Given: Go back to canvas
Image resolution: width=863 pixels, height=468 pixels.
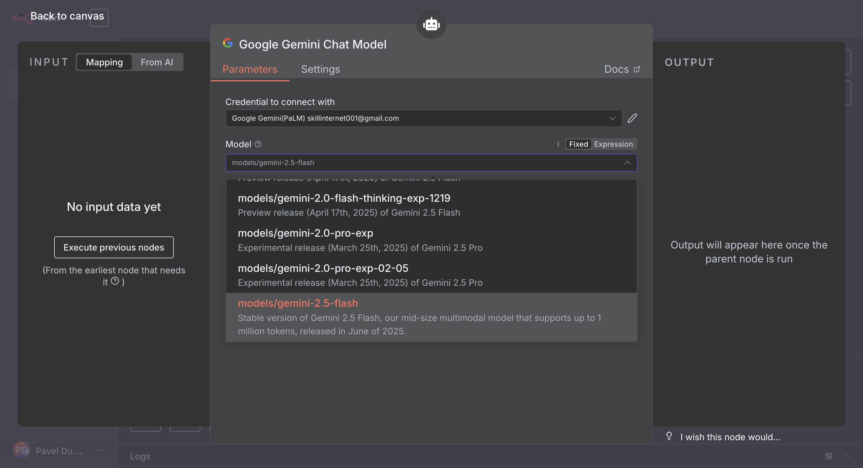Looking at the screenshot, I should point(67,16).
